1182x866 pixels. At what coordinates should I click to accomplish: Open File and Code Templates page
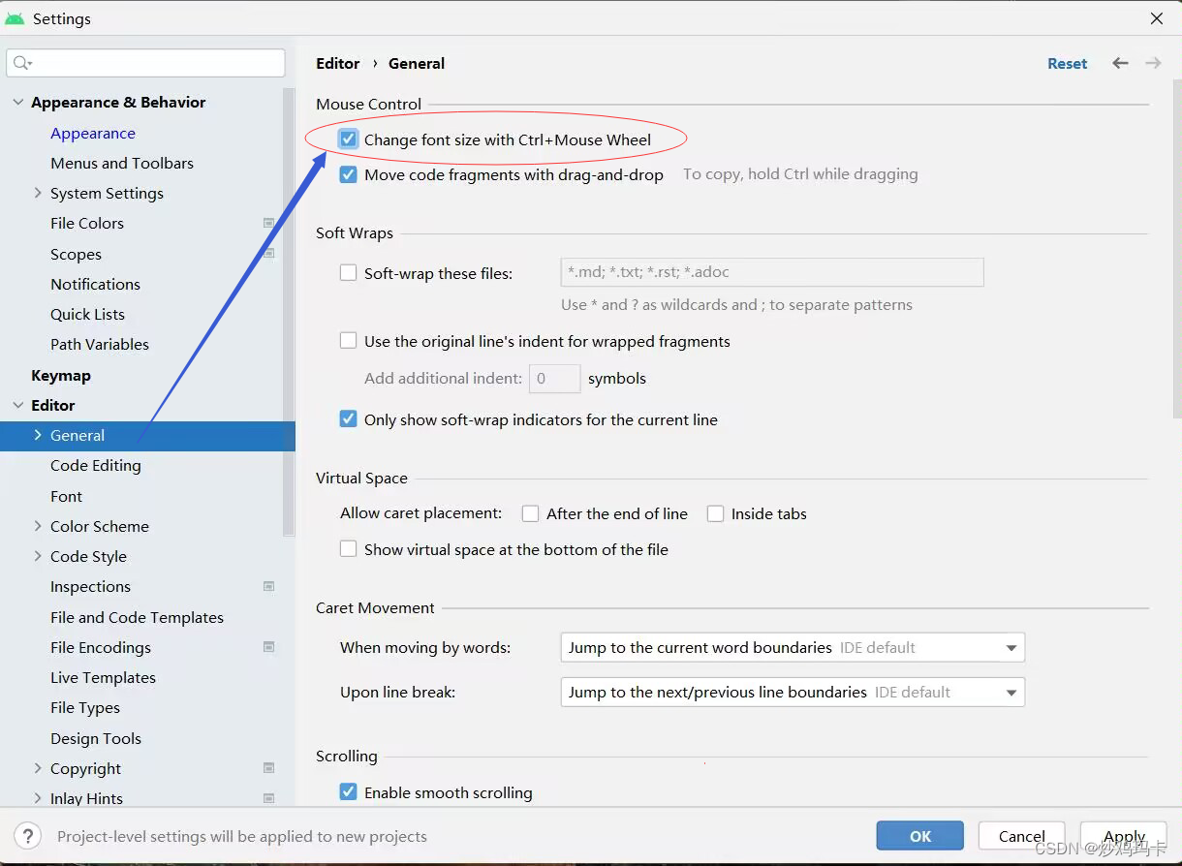(x=137, y=617)
